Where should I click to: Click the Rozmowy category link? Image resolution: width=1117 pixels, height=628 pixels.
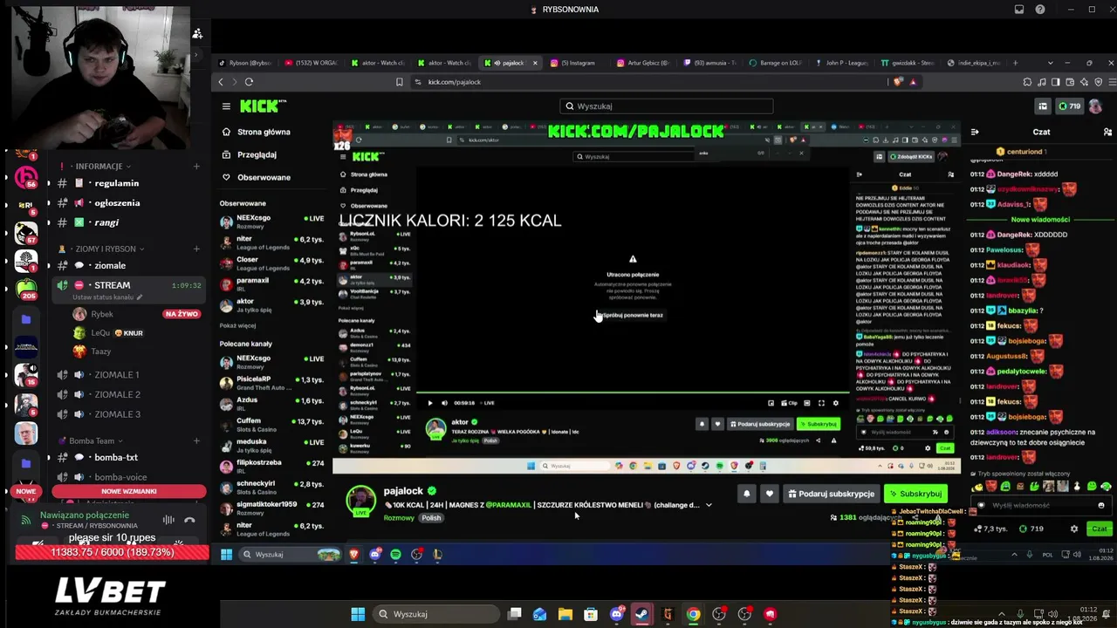[399, 517]
